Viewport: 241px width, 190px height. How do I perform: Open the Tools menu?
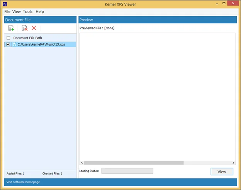(28, 12)
